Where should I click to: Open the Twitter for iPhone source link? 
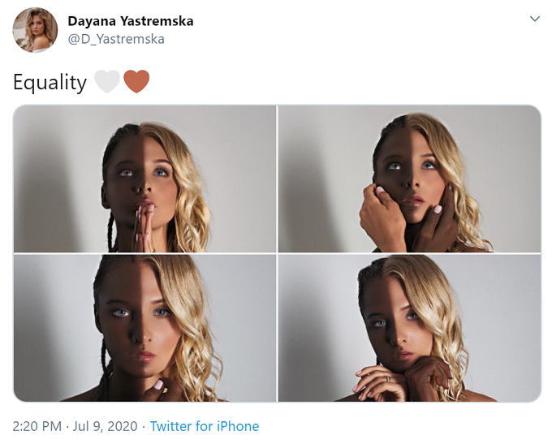tap(205, 426)
